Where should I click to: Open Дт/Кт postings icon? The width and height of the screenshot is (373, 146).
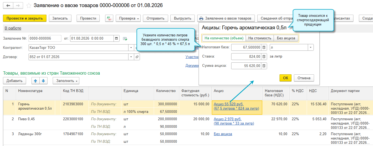click(x=109, y=18)
